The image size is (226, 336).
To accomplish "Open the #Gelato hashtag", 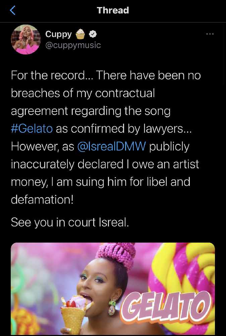I will [x=32, y=129].
